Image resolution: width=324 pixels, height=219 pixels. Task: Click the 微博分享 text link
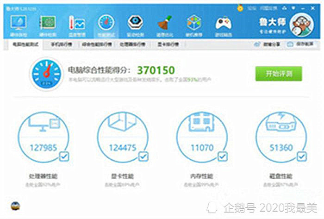272,44
